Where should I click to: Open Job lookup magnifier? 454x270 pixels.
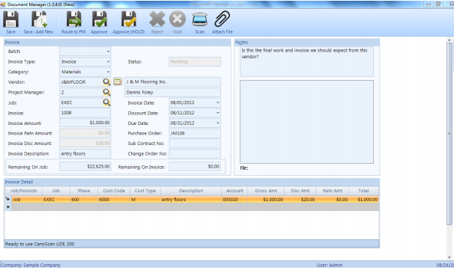click(106, 102)
